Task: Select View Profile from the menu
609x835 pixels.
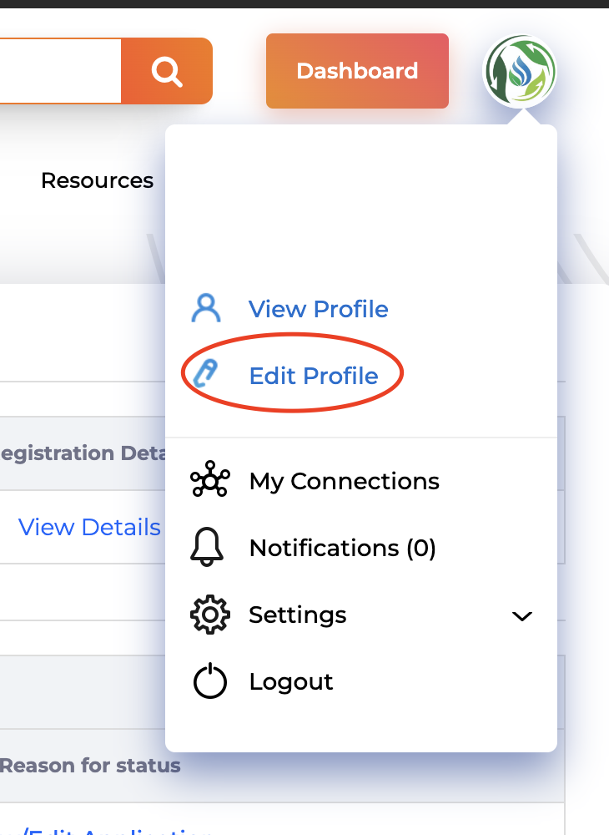Action: [319, 309]
